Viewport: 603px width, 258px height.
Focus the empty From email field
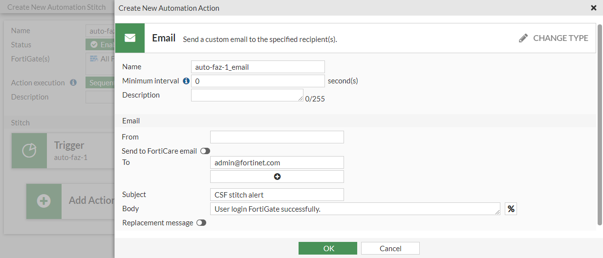(x=277, y=137)
